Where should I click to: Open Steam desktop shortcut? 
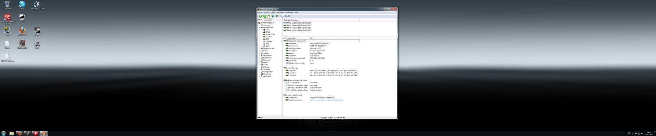click(x=37, y=31)
